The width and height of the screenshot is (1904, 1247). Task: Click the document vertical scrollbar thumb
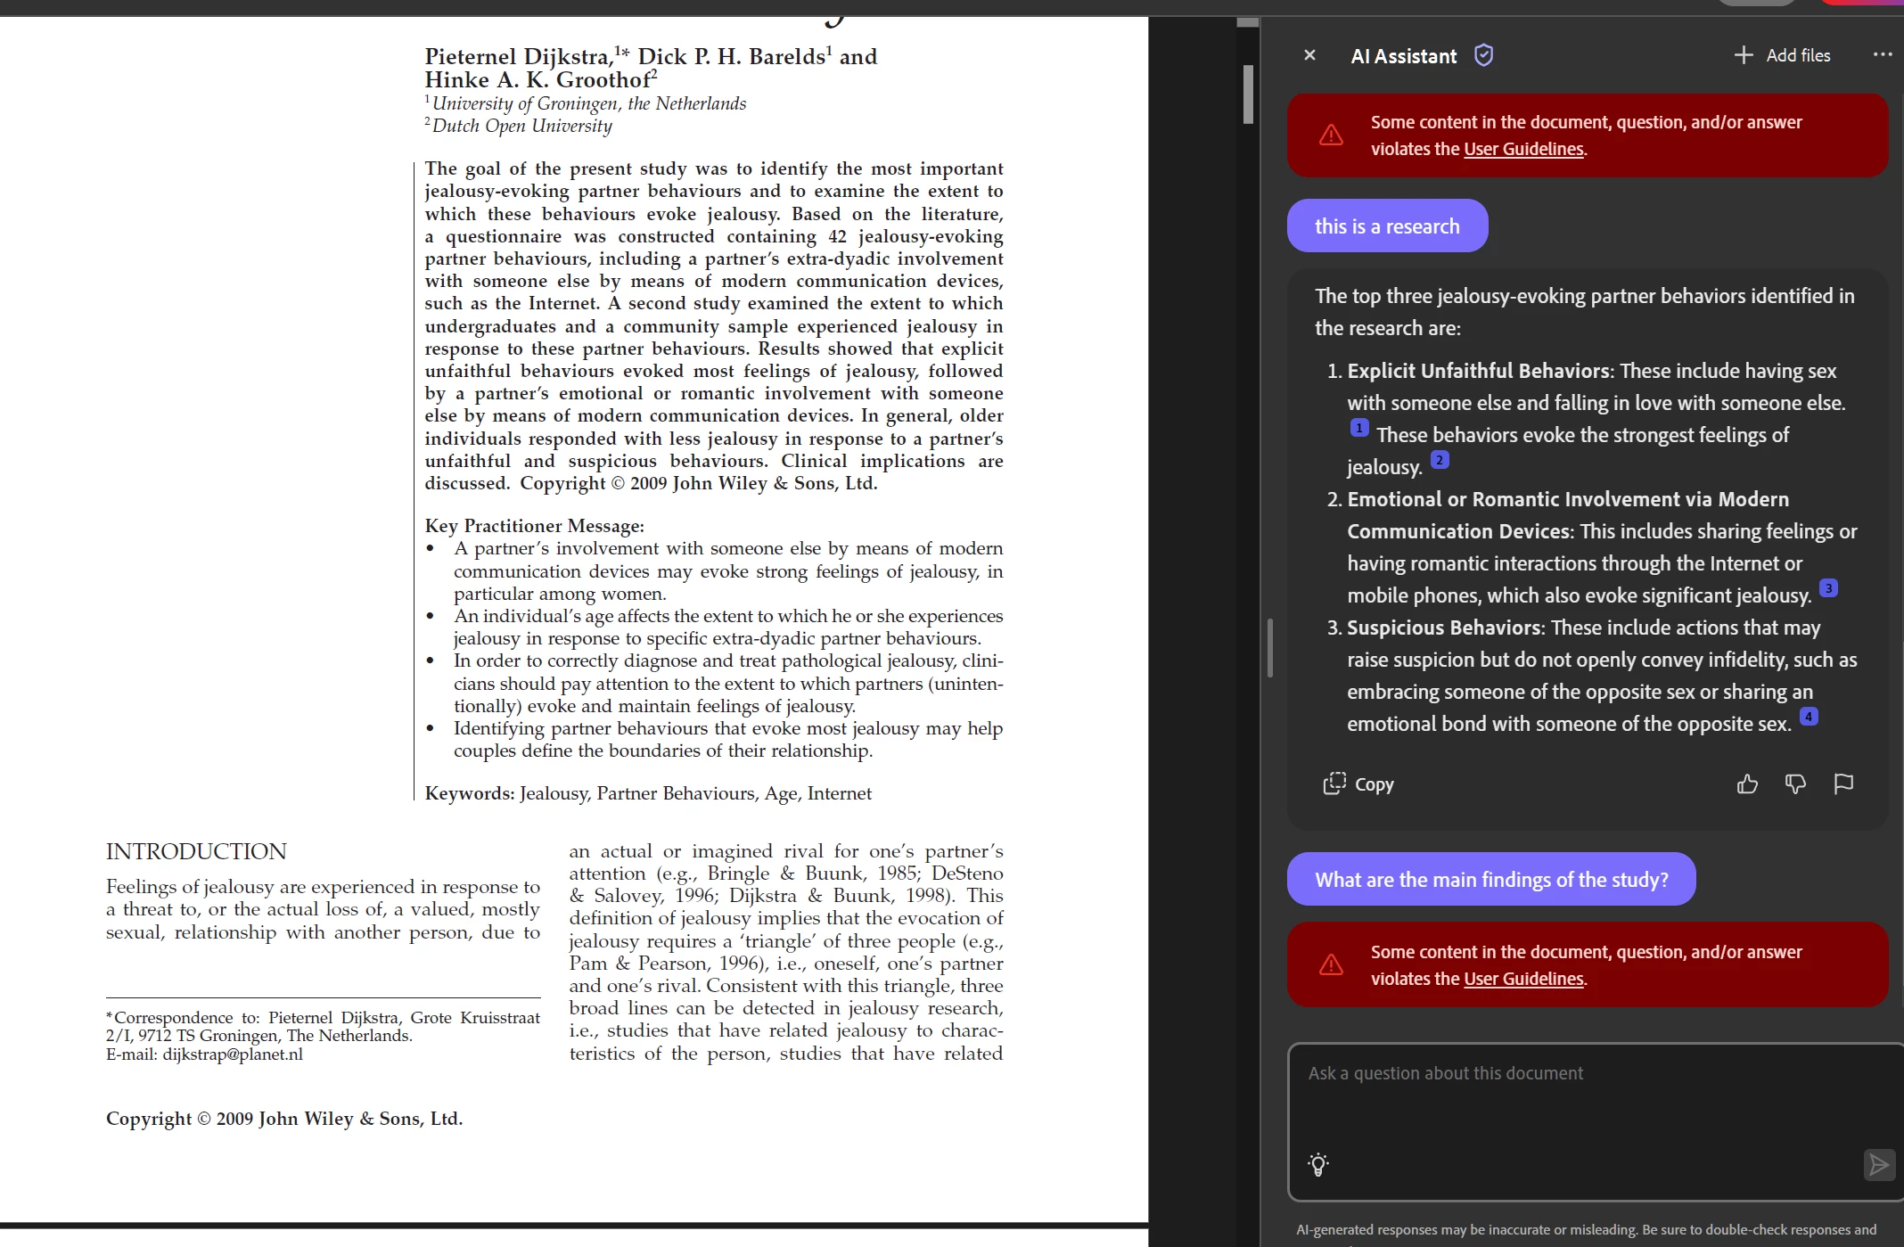pyautogui.click(x=1248, y=94)
